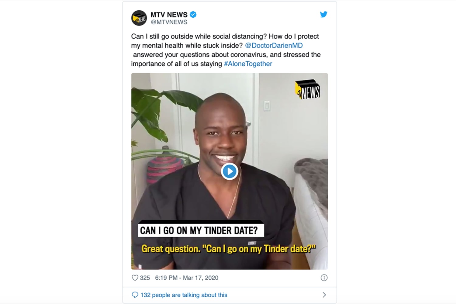
Task: Click the speech bubble reply icon
Action: point(135,295)
